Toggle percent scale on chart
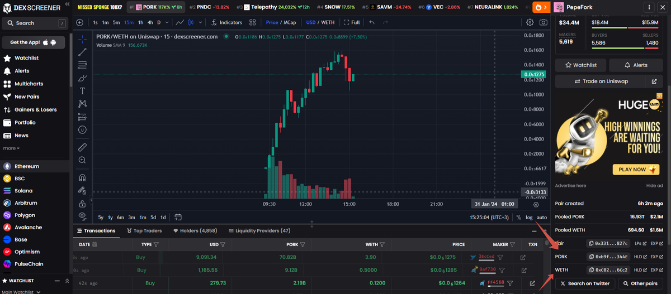This screenshot has width=671, height=294. (519, 217)
